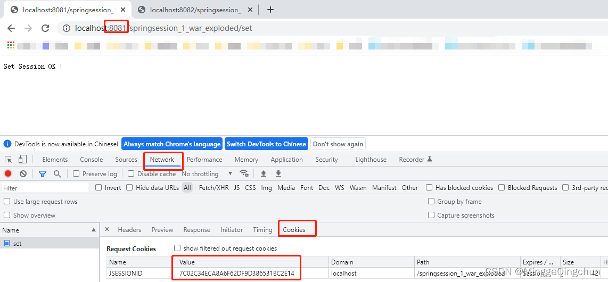Image resolution: width=608 pixels, height=282 pixels.
Task: Click the info icon in the DevTools language banner
Action: [x=7, y=144]
